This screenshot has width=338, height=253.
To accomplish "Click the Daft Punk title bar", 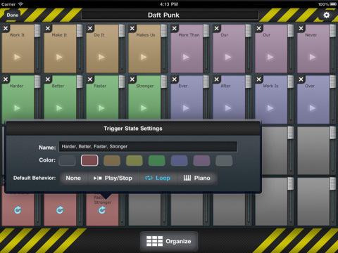I will point(170,15).
